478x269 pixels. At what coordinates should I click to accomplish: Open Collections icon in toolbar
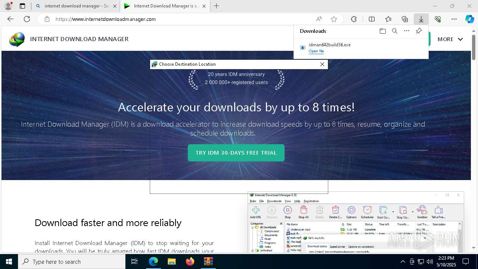click(405, 19)
